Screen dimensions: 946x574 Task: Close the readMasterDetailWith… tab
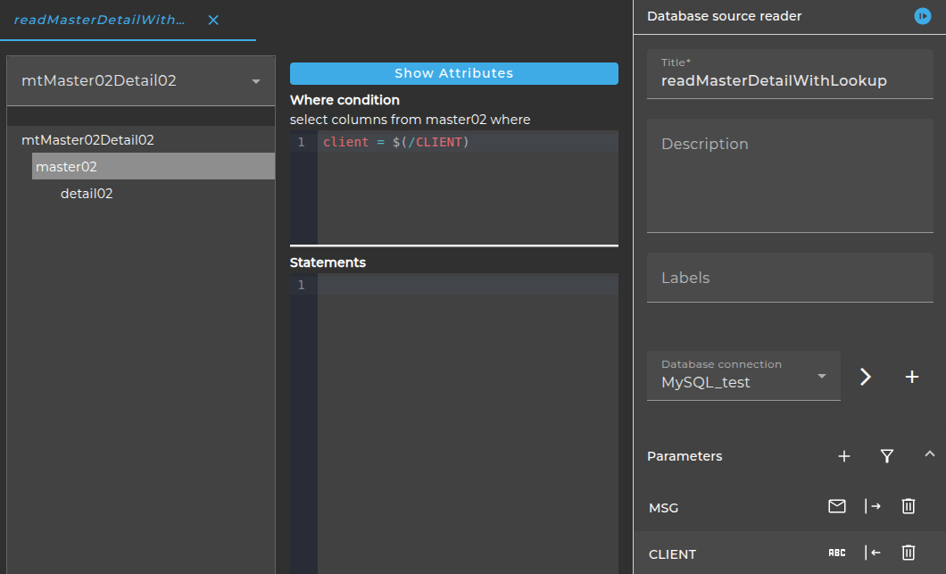tap(213, 20)
